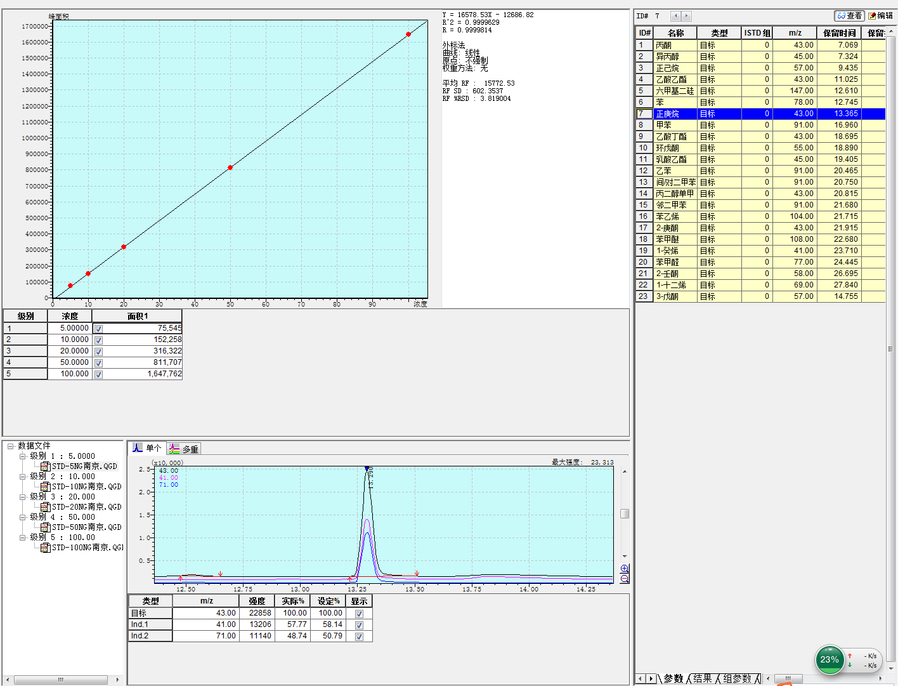The height and width of the screenshot is (686, 898).
Task: Select compound row 苯乙烯
Action: click(x=760, y=216)
